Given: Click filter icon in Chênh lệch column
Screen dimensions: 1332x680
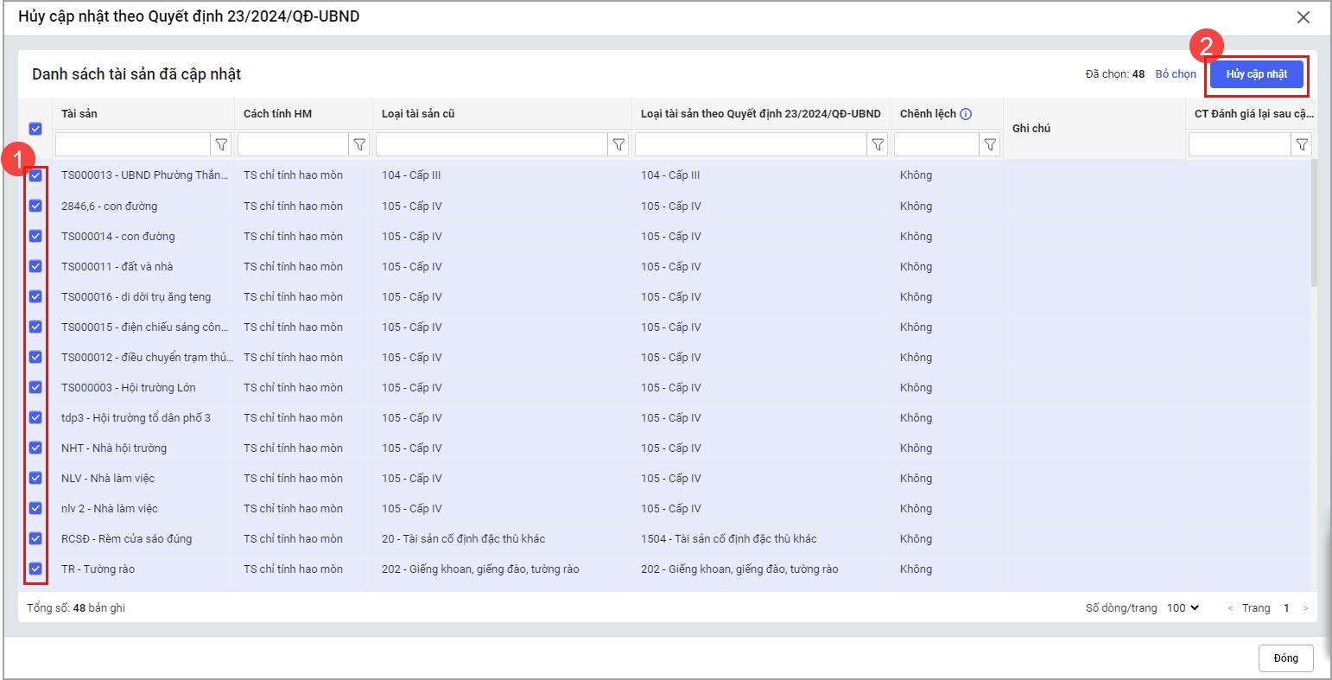Looking at the screenshot, I should point(990,144).
